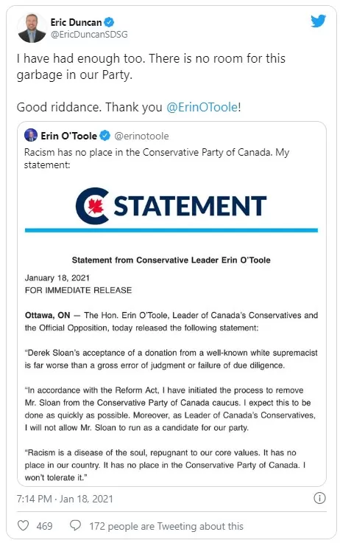
Task: Open Erin O'Toole's small avatar
Action: [x=31, y=135]
